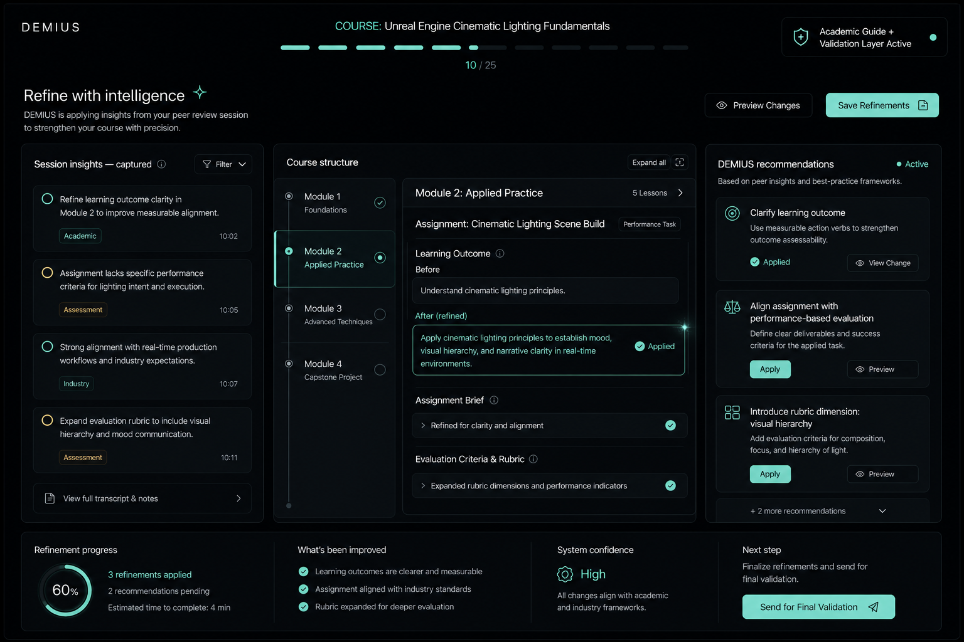Click the info icon next to Session insights
964x642 pixels.
[x=161, y=164]
